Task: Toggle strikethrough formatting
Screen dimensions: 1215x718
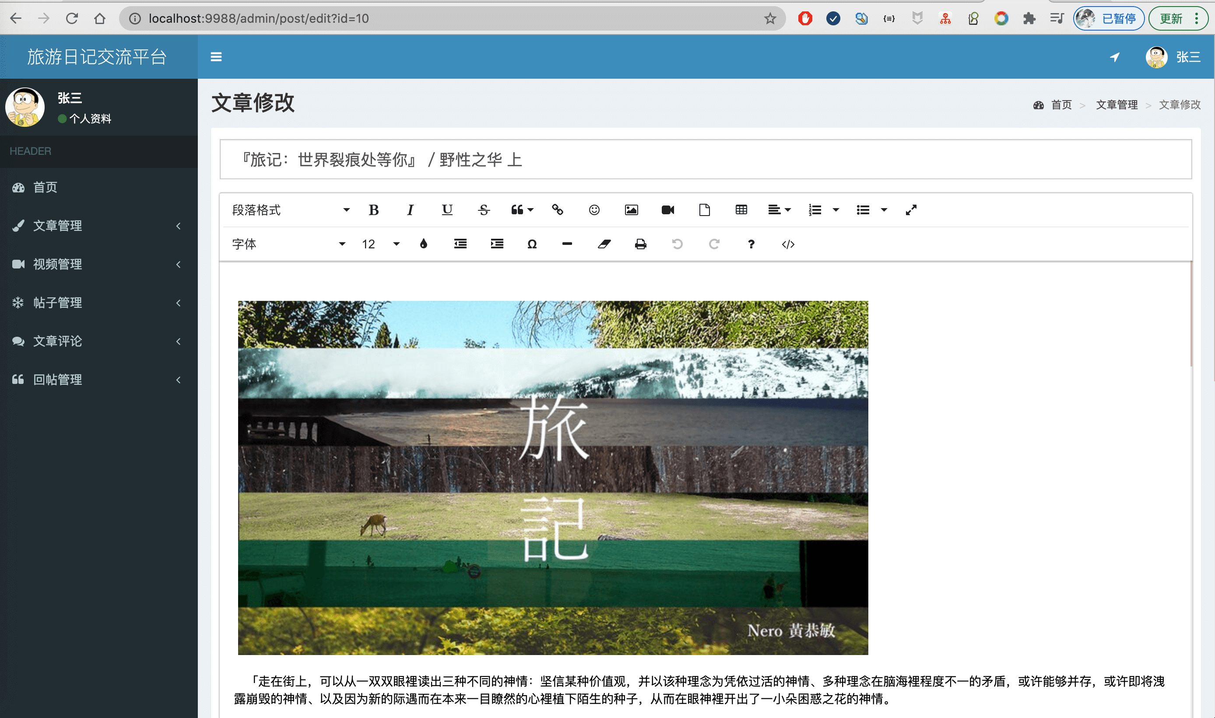Action: point(484,210)
